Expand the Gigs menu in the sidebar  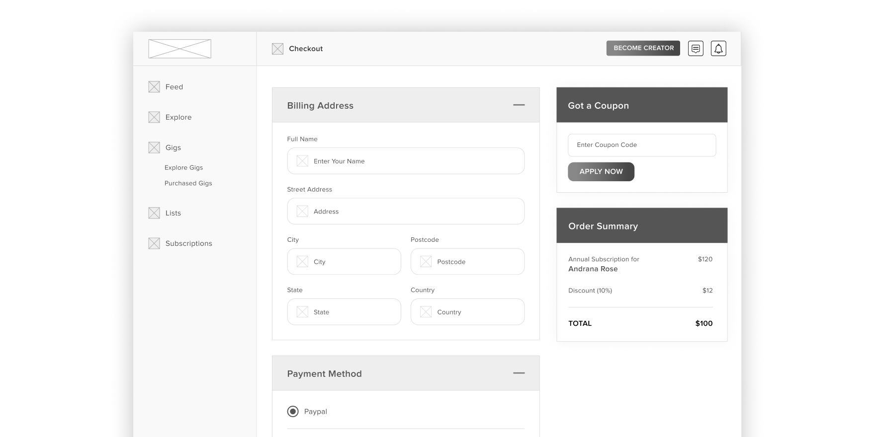click(173, 147)
